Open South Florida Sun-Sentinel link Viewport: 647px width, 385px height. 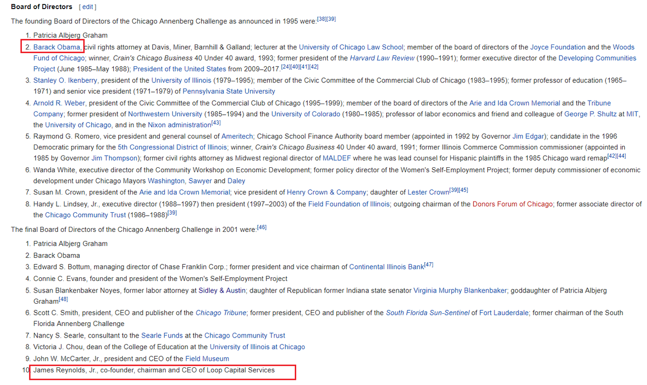click(x=428, y=313)
